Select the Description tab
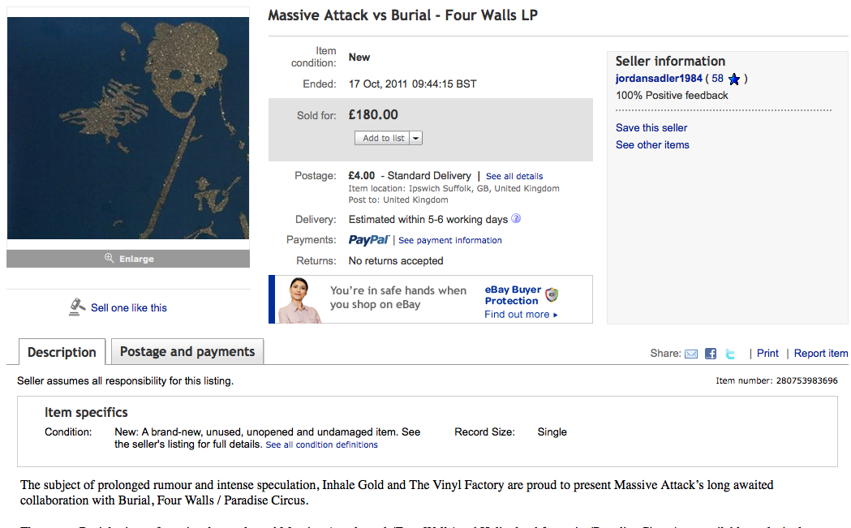This screenshot has height=528, width=851. (62, 352)
